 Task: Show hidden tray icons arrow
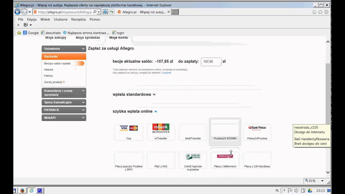tap(284, 190)
